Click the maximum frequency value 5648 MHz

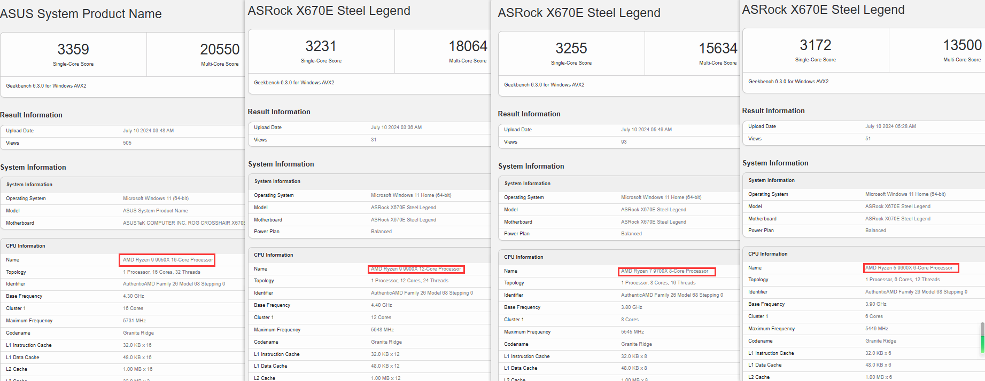382,330
